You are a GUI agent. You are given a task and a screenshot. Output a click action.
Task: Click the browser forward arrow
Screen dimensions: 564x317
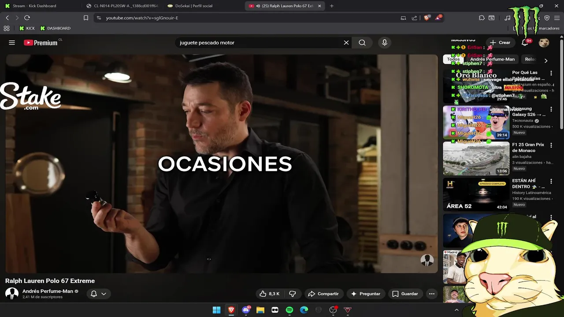point(17,18)
